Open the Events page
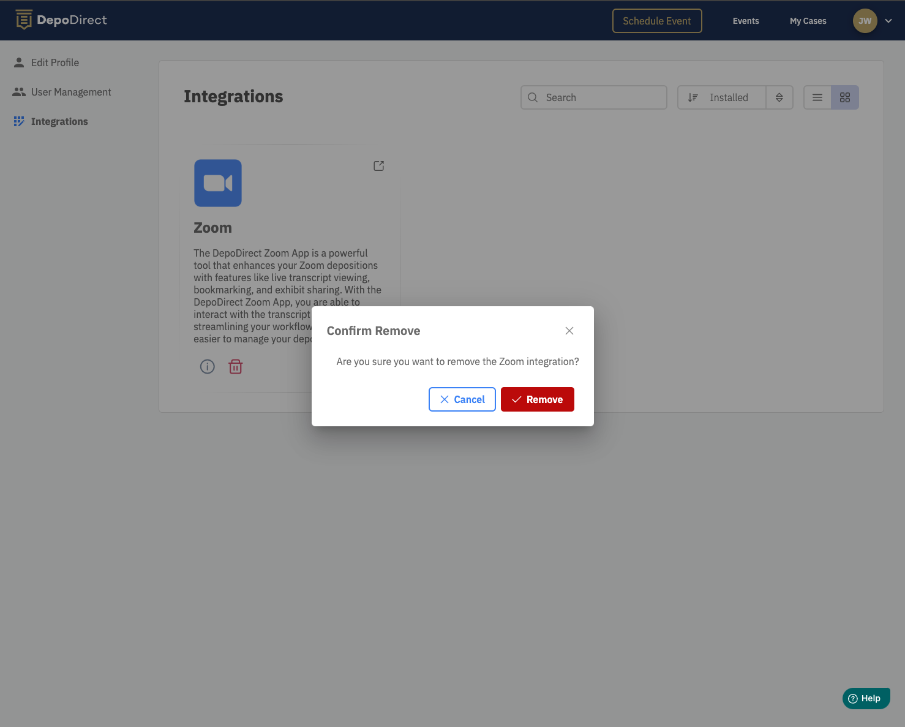Viewport: 905px width, 727px height. click(x=746, y=21)
